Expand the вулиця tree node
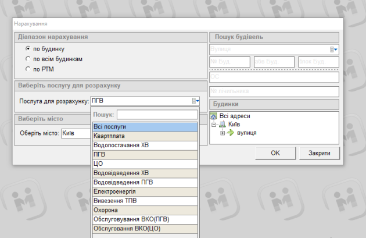The image size is (366, 238). click(x=223, y=133)
